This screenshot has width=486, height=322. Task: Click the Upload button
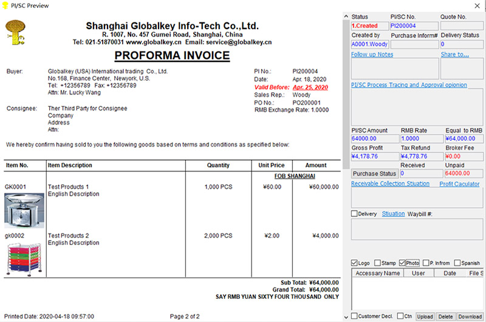pyautogui.click(x=425, y=317)
